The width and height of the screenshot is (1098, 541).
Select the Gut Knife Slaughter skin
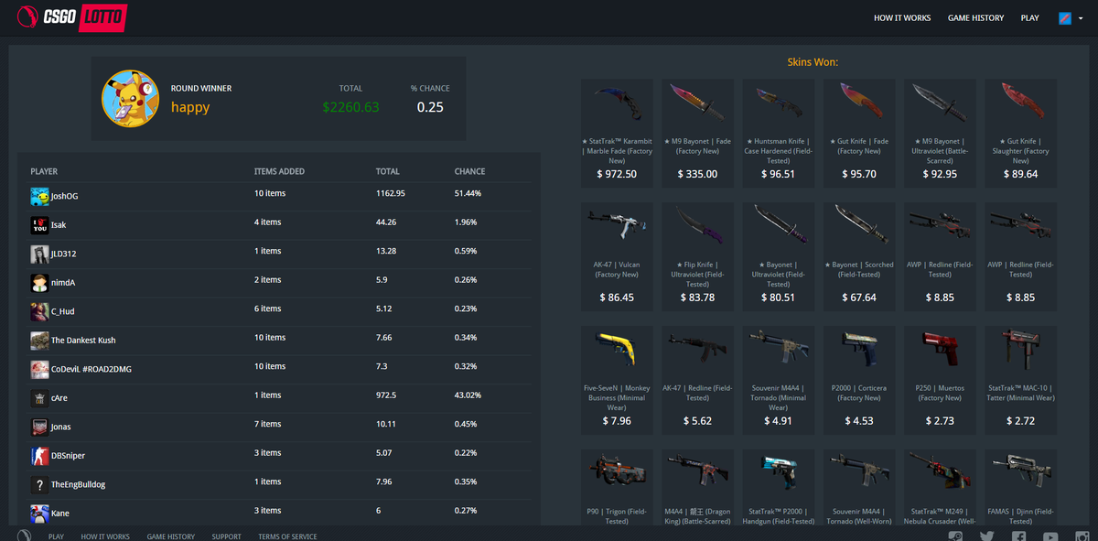[x=1020, y=133]
